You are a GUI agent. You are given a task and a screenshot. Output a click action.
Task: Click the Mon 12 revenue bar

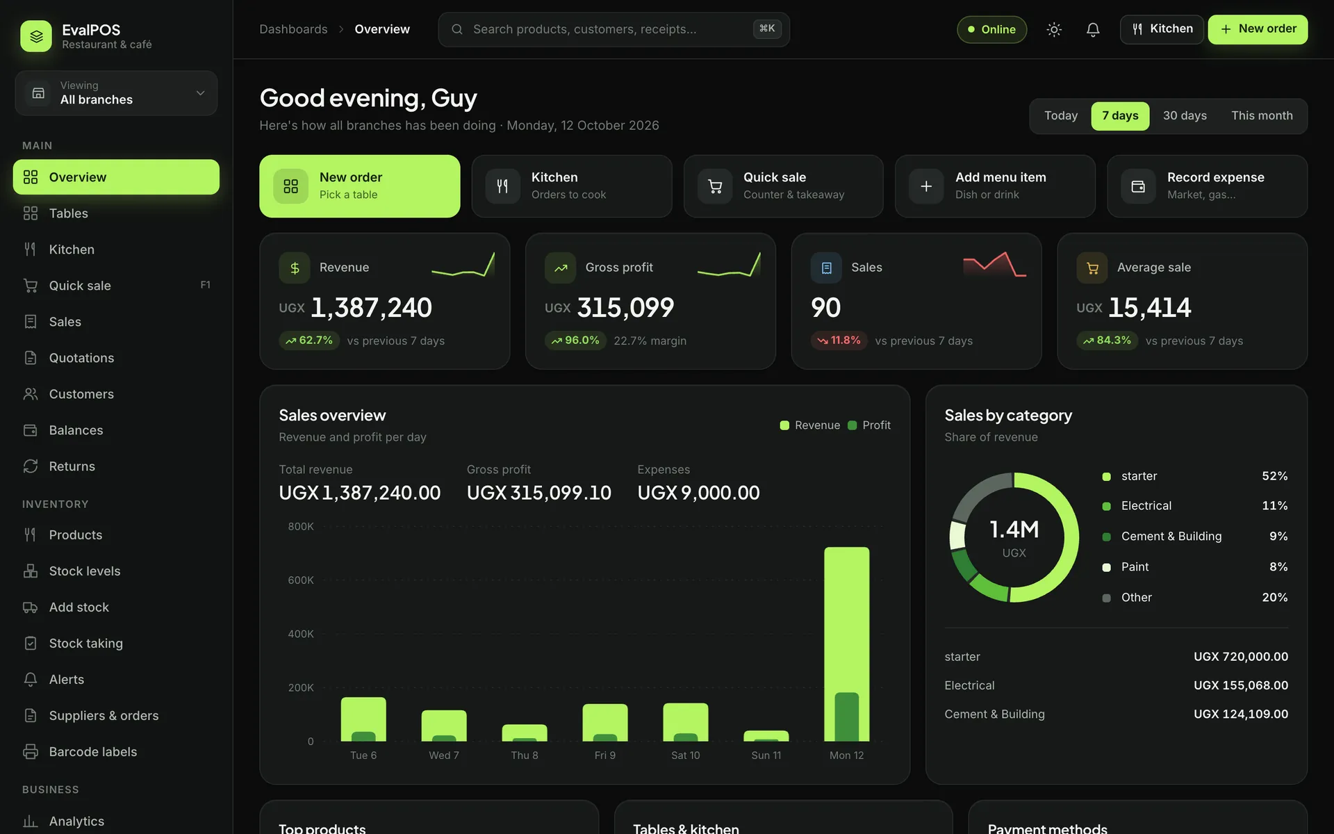pyautogui.click(x=846, y=644)
